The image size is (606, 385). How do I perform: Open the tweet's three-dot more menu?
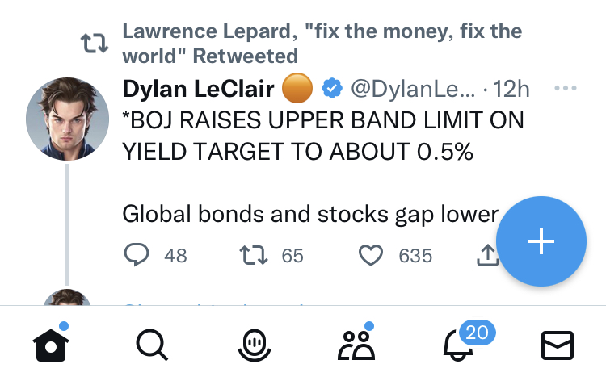point(566,88)
